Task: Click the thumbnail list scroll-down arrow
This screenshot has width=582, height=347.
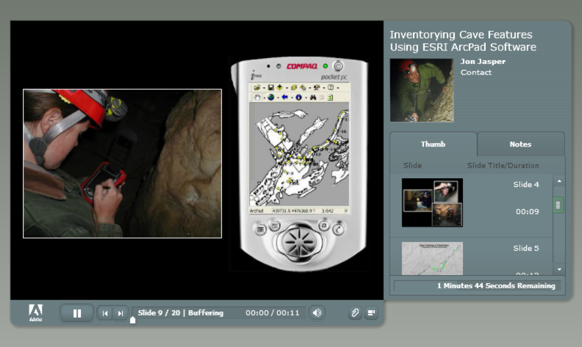Action: pyautogui.click(x=559, y=269)
